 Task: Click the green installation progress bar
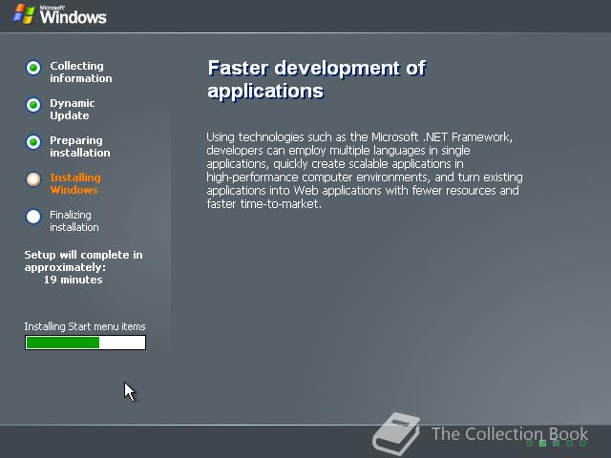coord(85,343)
